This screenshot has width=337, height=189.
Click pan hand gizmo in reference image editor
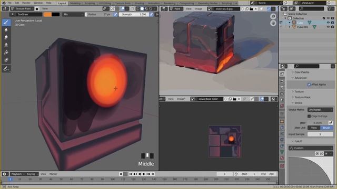[x=273, y=23]
